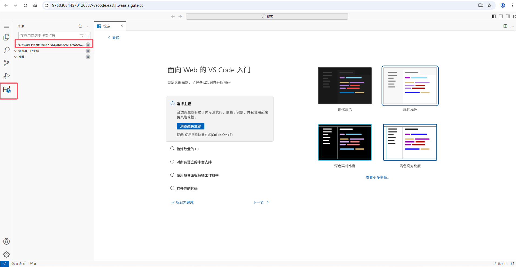Open the 查看更多主题 link
Screen dimensions: 516x267
[377, 177]
